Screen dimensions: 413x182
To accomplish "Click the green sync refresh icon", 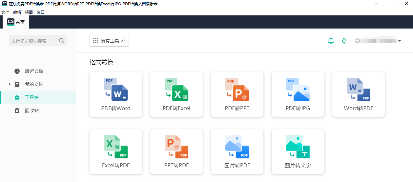I will click(344, 41).
